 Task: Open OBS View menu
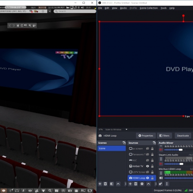coord(114,8)
